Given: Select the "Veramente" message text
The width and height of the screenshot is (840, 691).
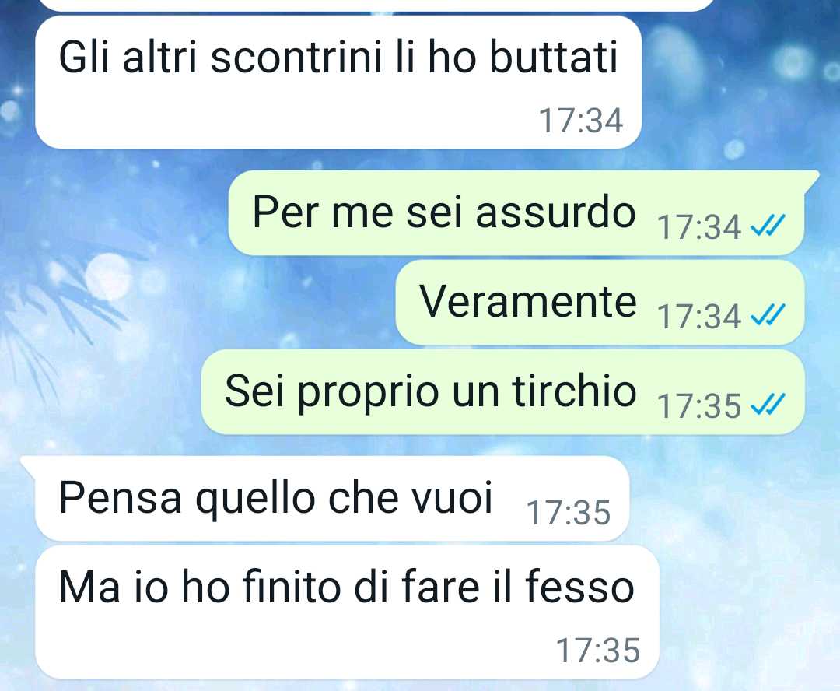Looking at the screenshot, I should click(x=527, y=301).
